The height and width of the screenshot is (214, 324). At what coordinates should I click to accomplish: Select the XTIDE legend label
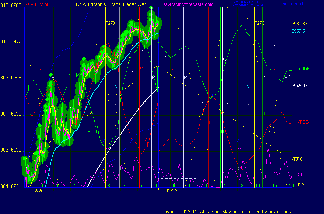pos(304,174)
